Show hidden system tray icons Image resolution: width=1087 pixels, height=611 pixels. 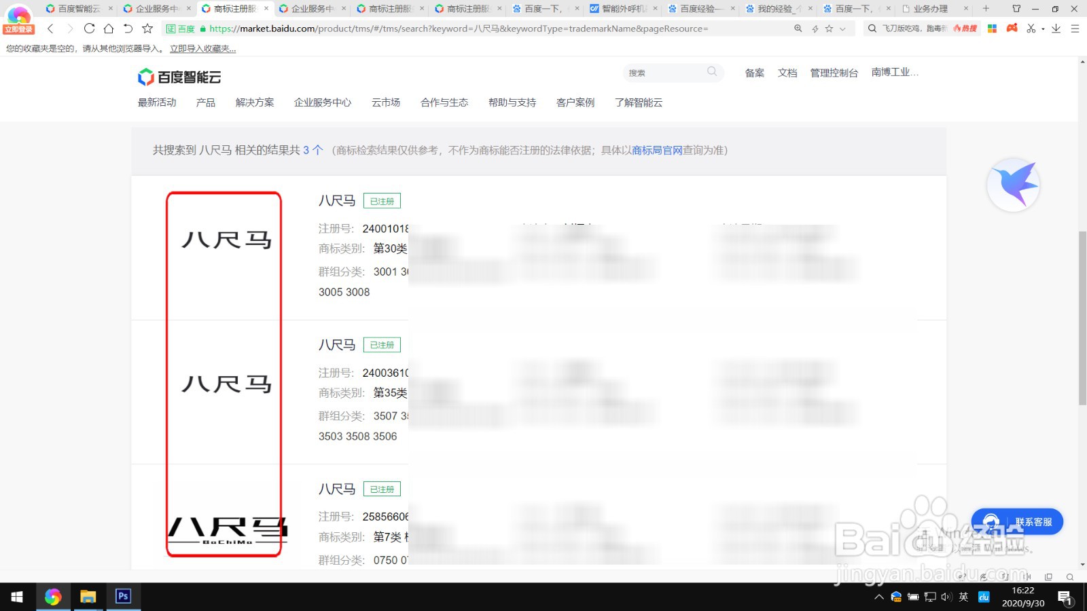(x=879, y=597)
